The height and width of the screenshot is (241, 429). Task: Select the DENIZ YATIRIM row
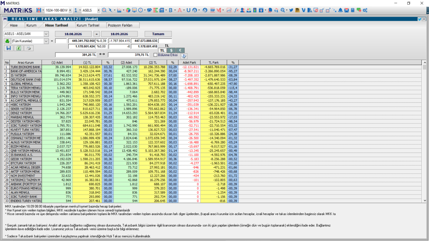(121, 113)
